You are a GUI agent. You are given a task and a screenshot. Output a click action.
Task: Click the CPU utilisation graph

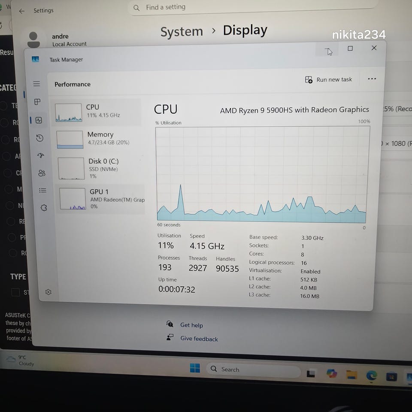point(262,174)
